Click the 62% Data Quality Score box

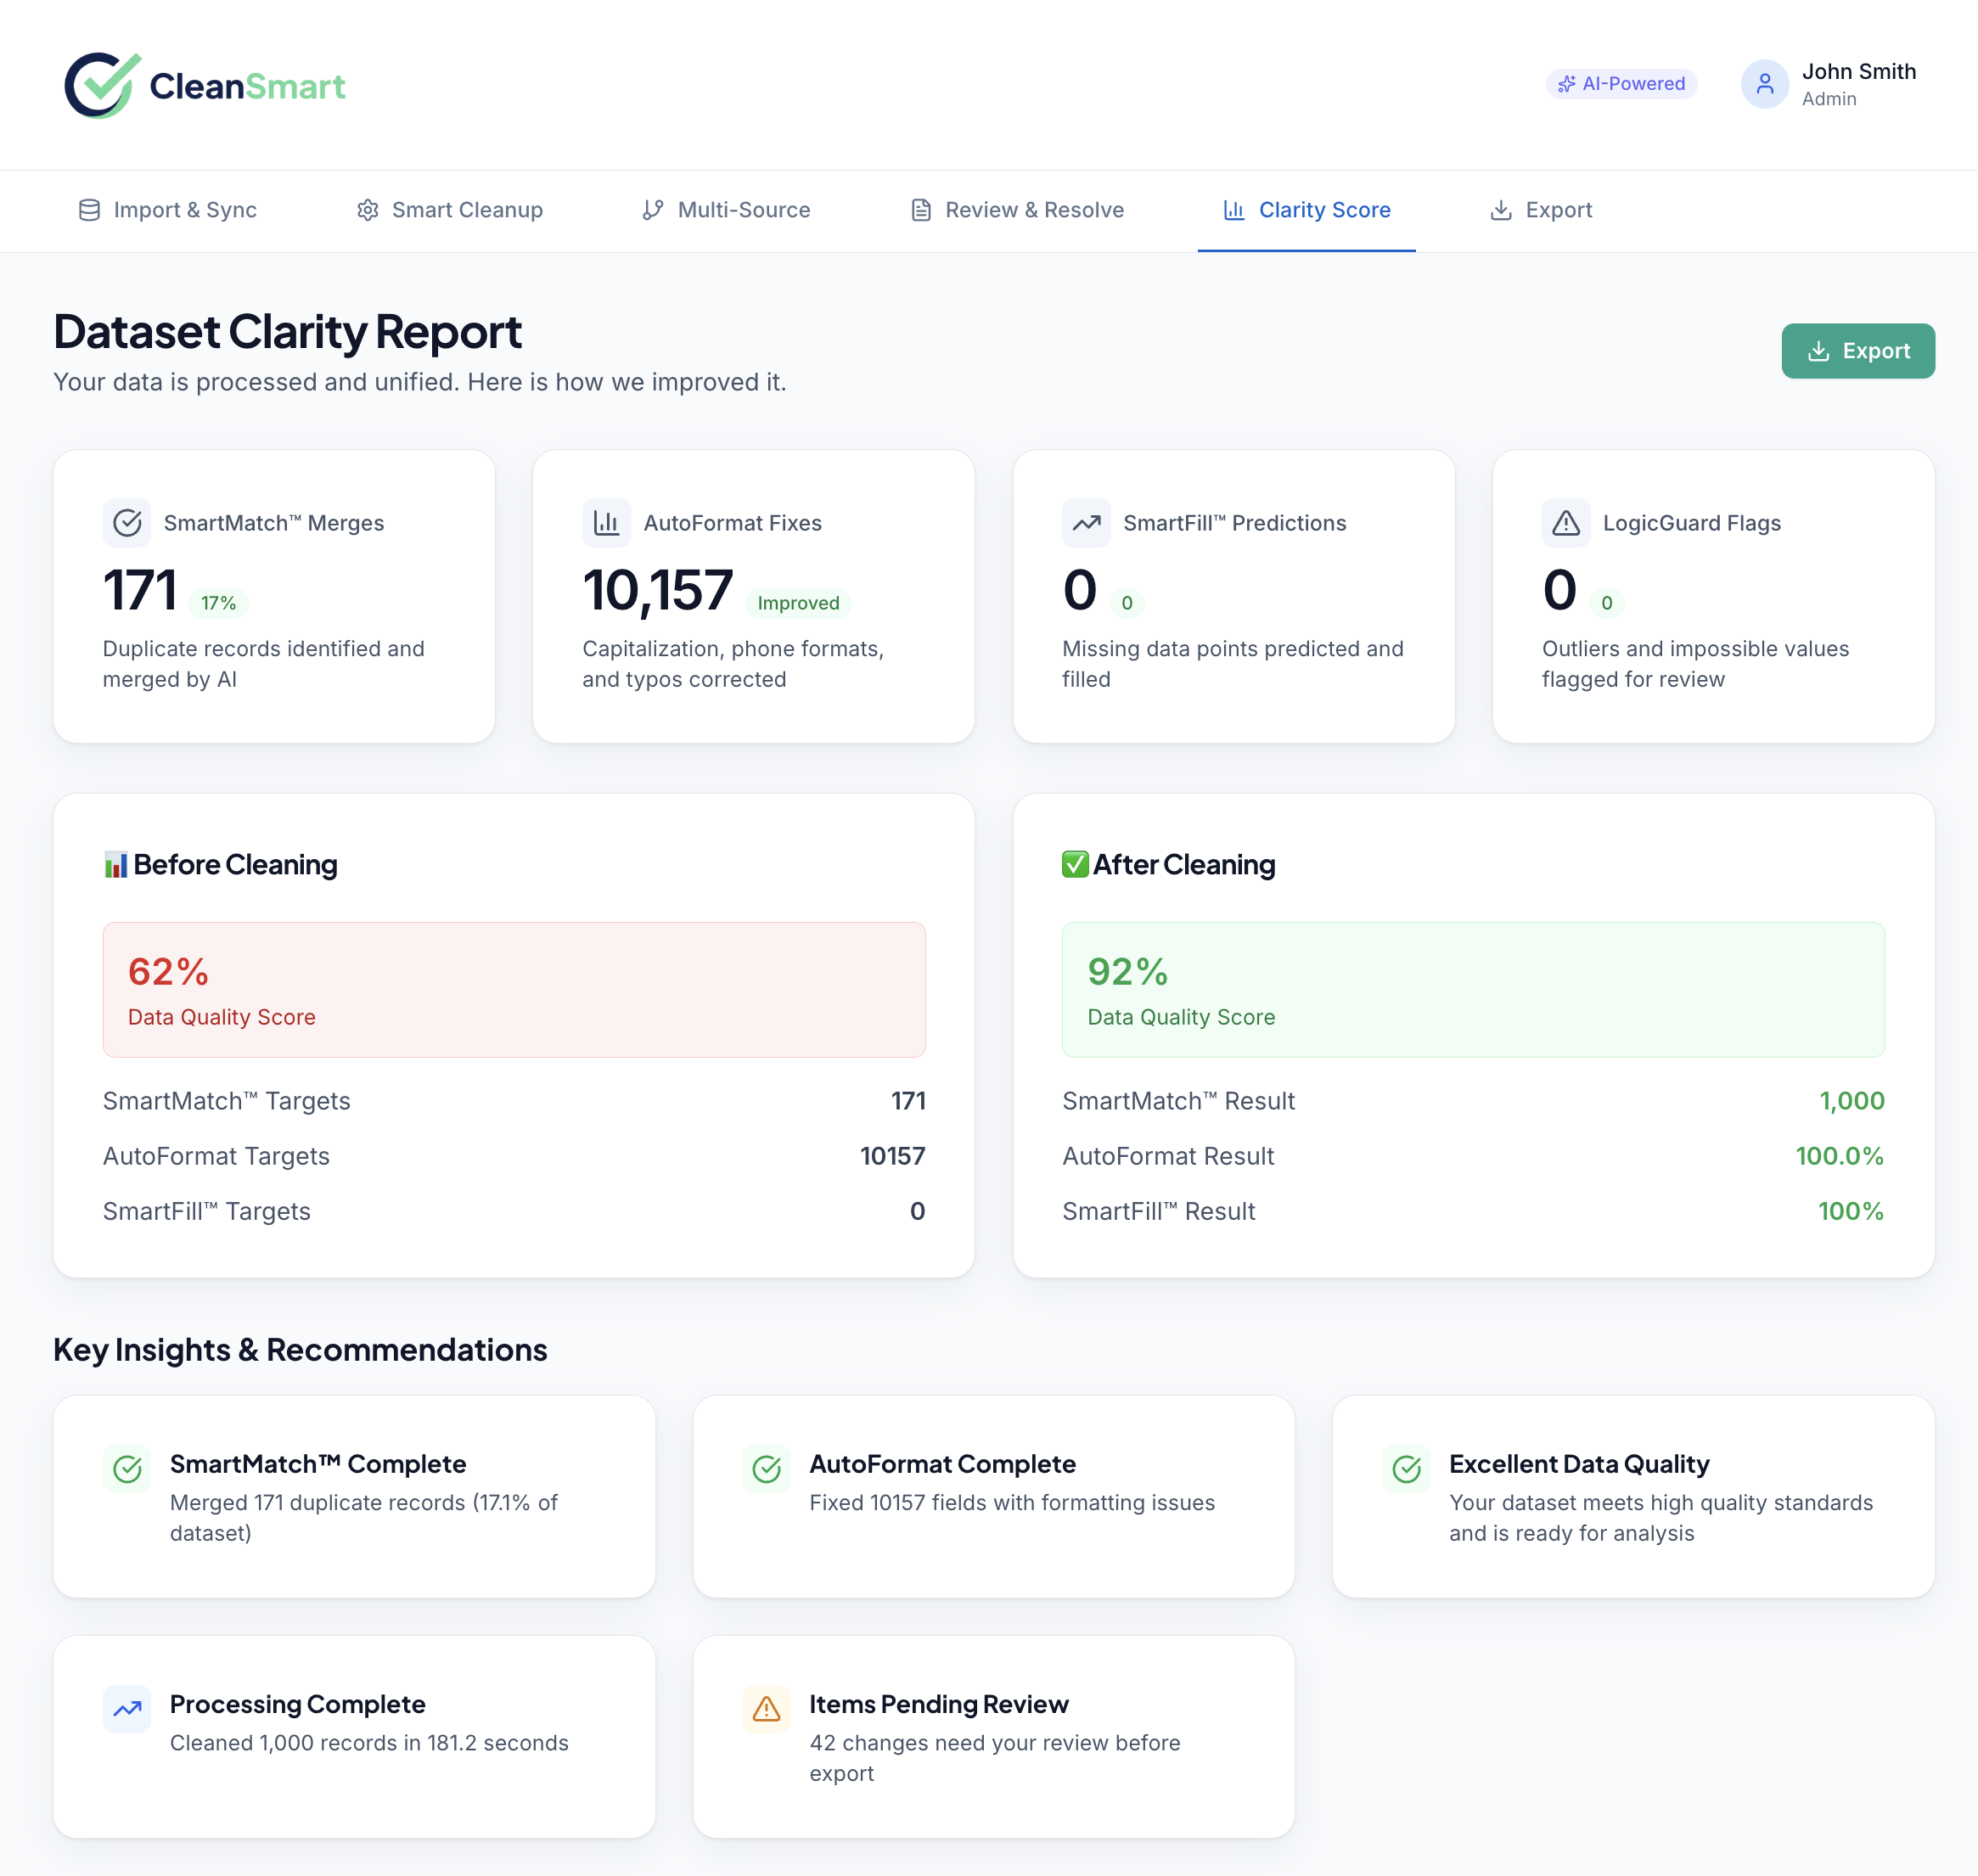(514, 990)
